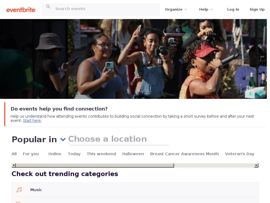This screenshot has width=270, height=203.
Task: Switch to the For you tab
Action: (31, 154)
